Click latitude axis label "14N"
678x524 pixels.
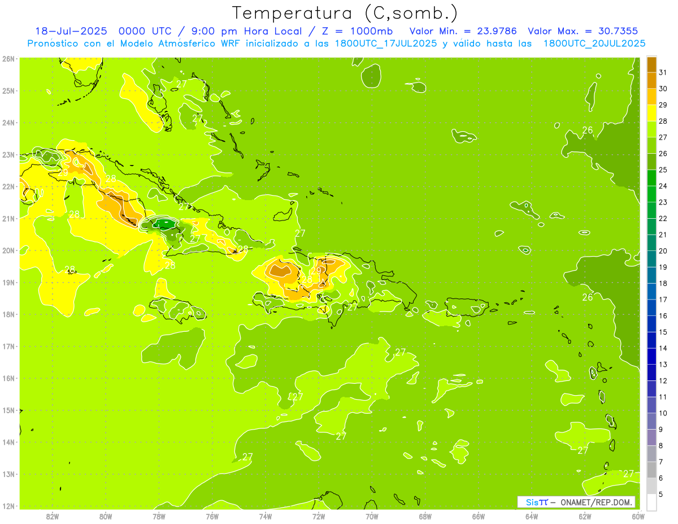[x=8, y=442]
